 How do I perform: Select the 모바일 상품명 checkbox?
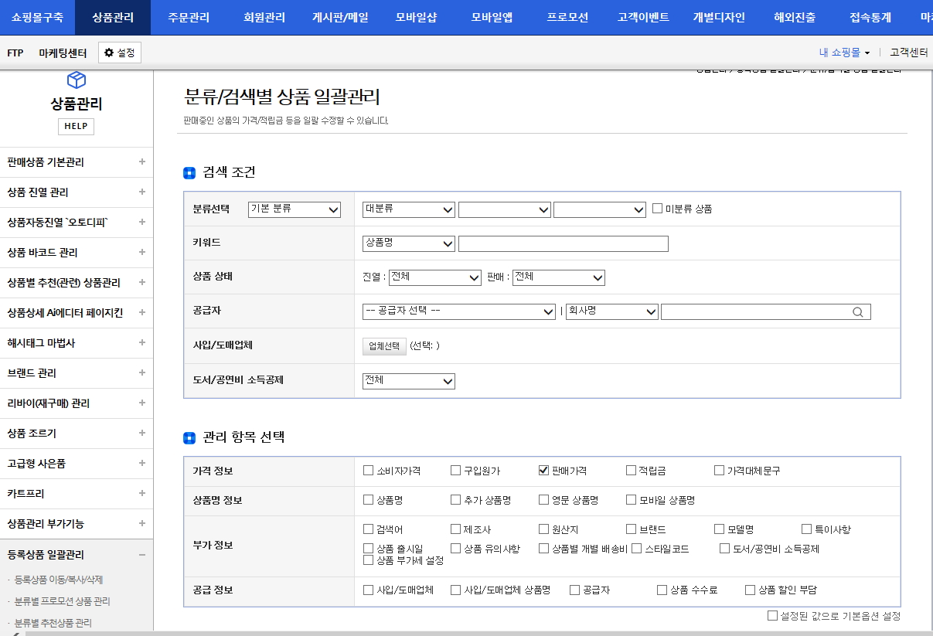click(x=632, y=500)
